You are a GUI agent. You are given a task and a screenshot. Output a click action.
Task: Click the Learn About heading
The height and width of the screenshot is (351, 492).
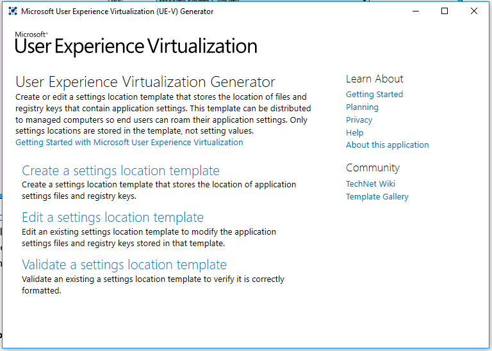point(375,79)
